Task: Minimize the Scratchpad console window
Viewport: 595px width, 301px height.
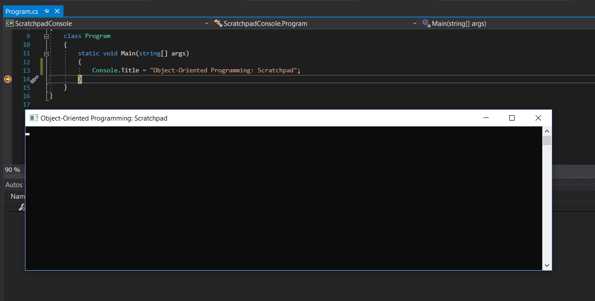Action: point(486,118)
